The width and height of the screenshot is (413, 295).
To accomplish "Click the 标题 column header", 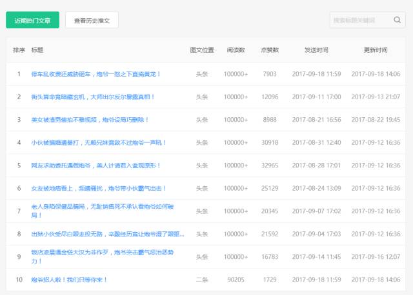I will [x=37, y=50].
